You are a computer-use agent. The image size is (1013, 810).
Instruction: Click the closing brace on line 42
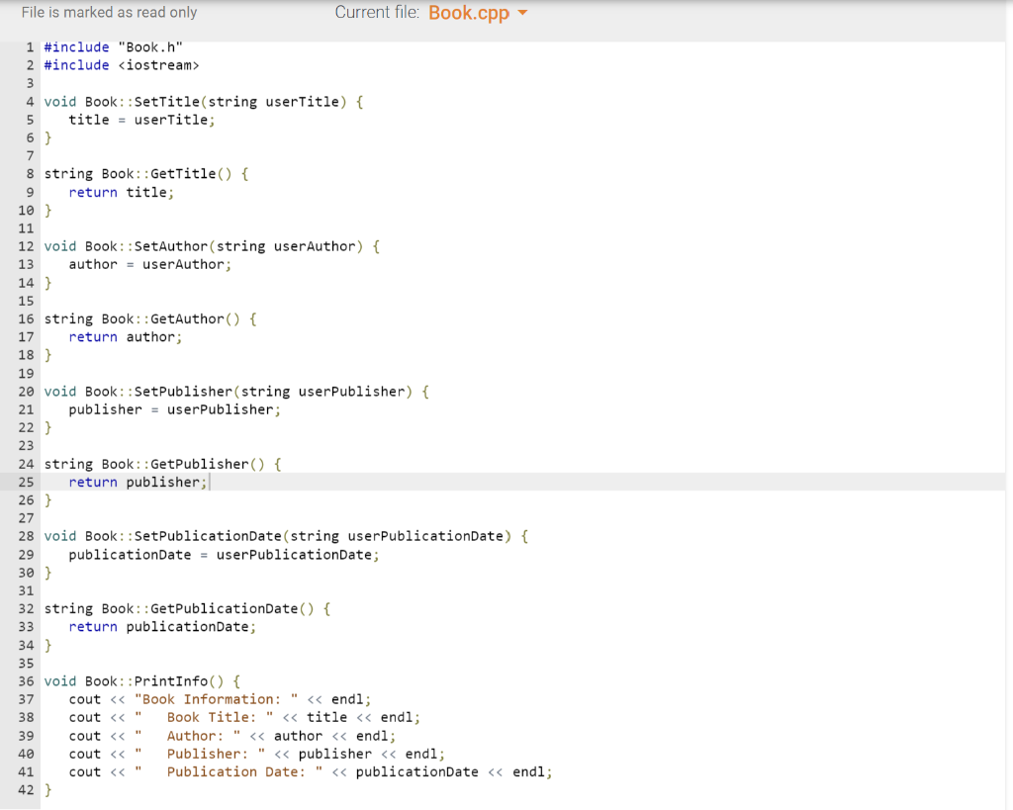46,790
